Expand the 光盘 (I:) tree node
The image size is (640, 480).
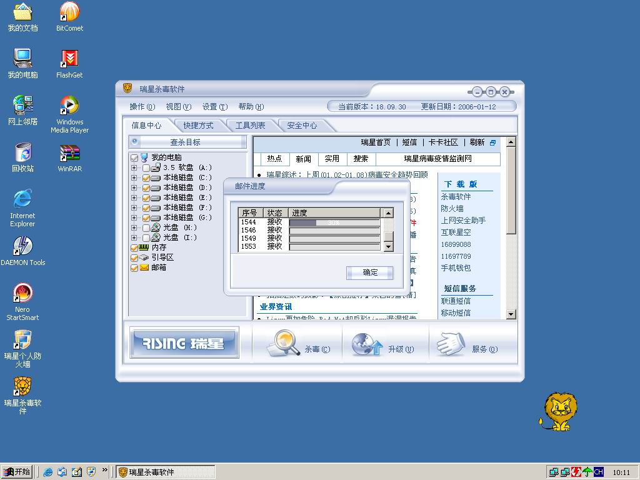pos(134,237)
